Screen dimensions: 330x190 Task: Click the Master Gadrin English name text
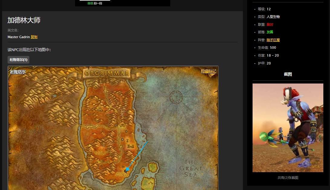pyautogui.click(x=18, y=37)
